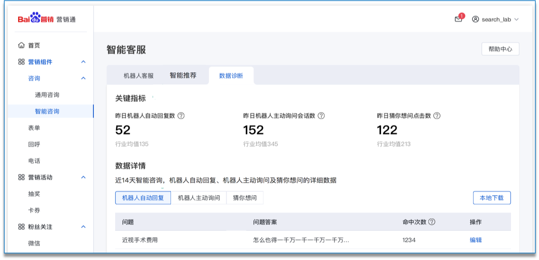Image resolution: width=539 pixels, height=260 pixels.
Task: Open the search_lab account dropdown arrow
Action: click(517, 19)
